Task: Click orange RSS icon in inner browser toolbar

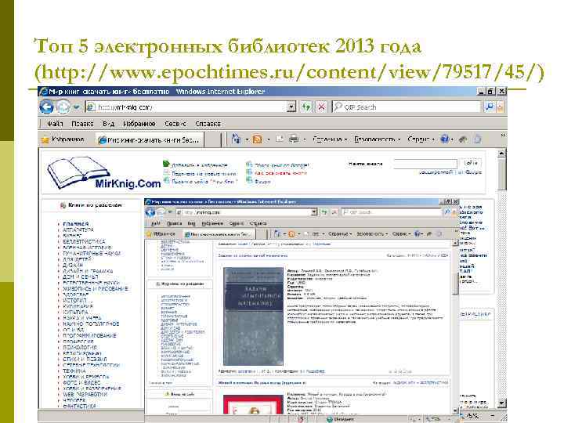Action: [x=291, y=233]
